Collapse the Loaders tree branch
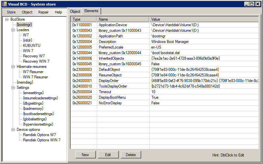 pos(13,30)
